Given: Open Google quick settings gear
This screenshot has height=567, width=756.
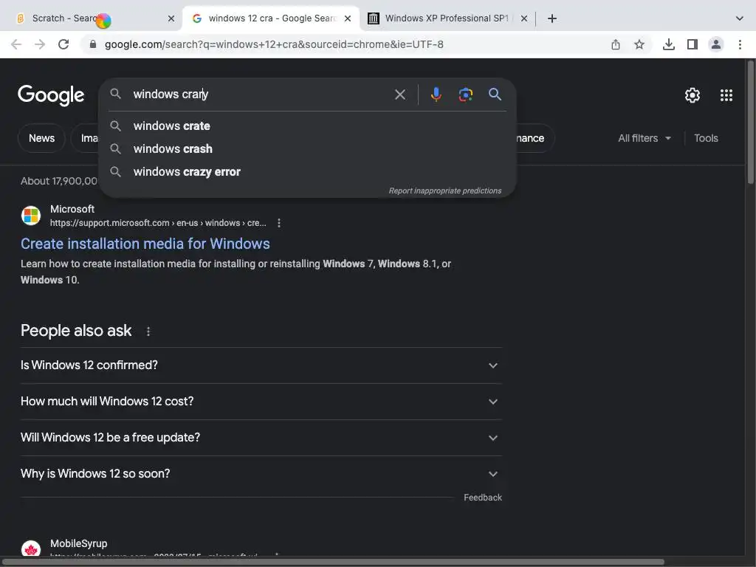Looking at the screenshot, I should point(693,95).
